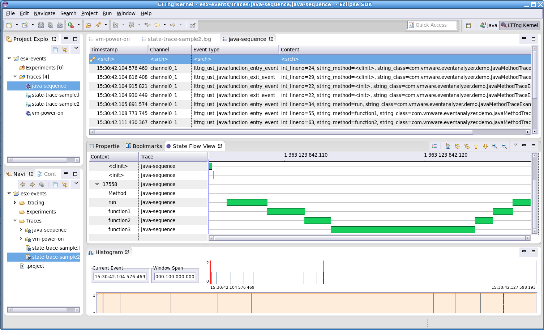Close the java-sequence editor tab
This screenshot has width=544, height=330.
point(271,39)
